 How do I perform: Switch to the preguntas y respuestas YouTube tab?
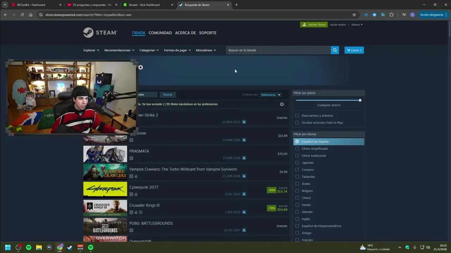pyautogui.click(x=92, y=5)
